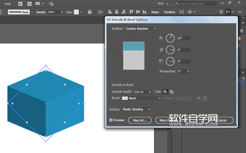Click the Z-axis rotation dial
The image size is (246, 153).
170,61
